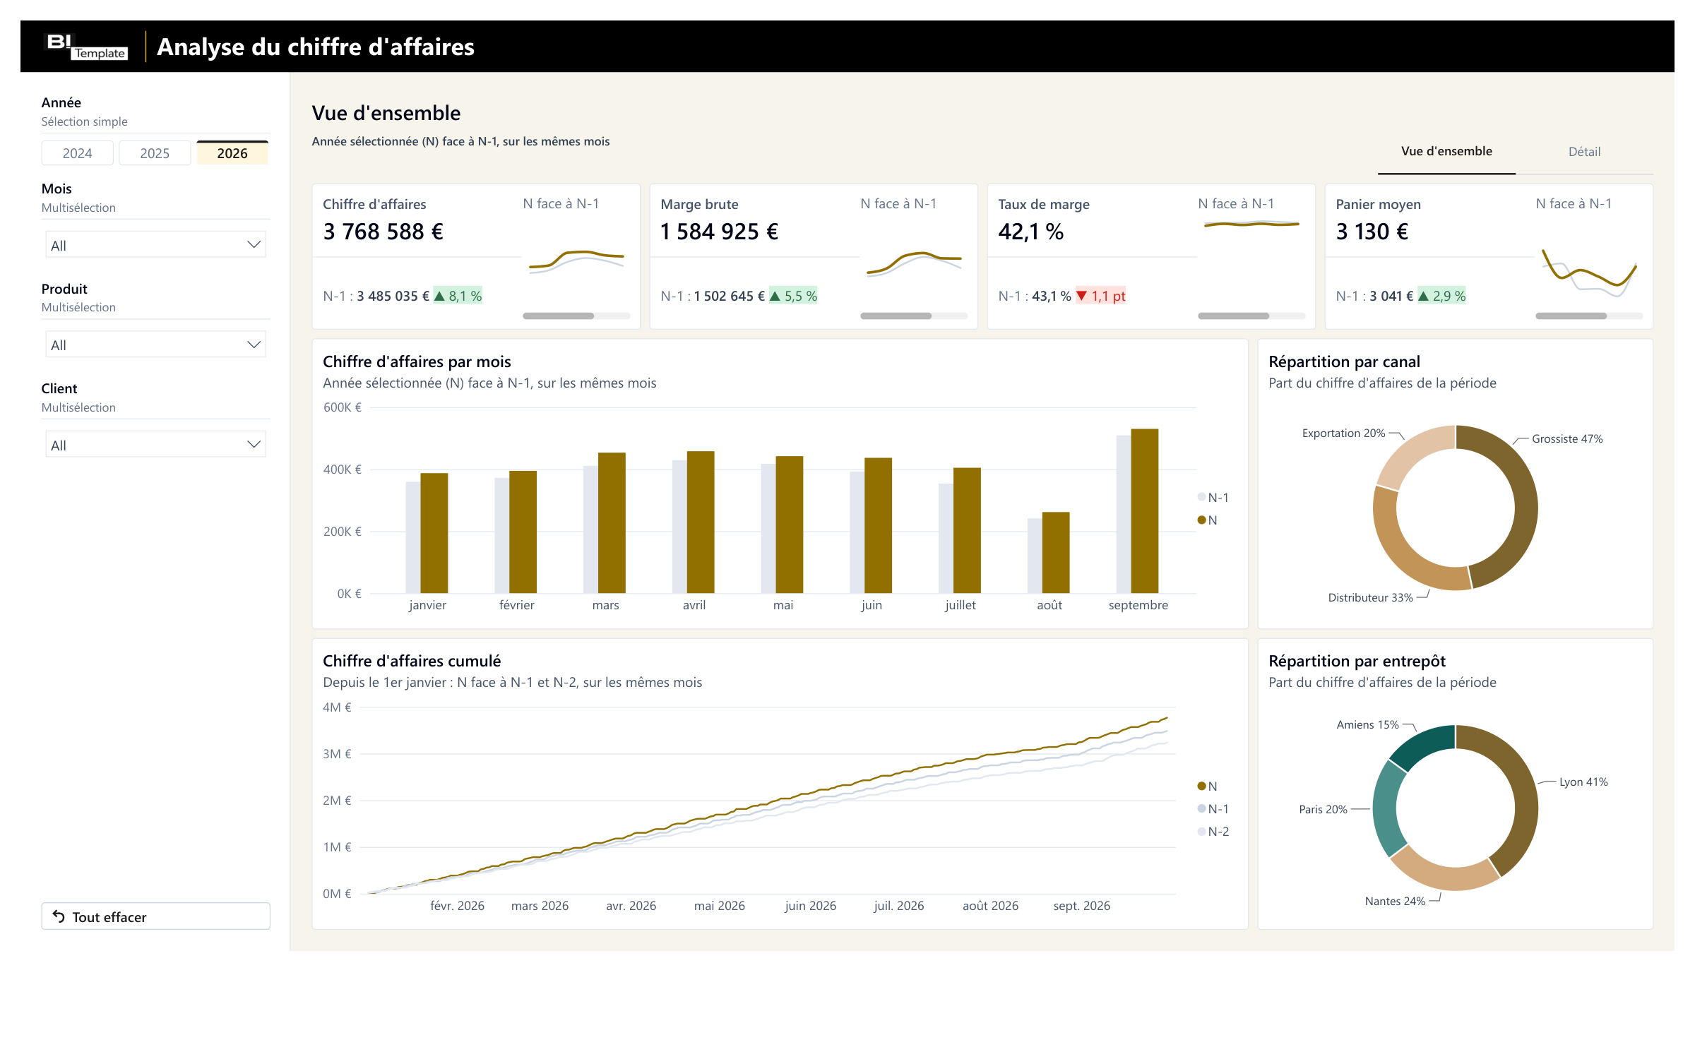The height and width of the screenshot is (1059, 1695).
Task: Open the Mois dropdown
Action: [x=155, y=245]
